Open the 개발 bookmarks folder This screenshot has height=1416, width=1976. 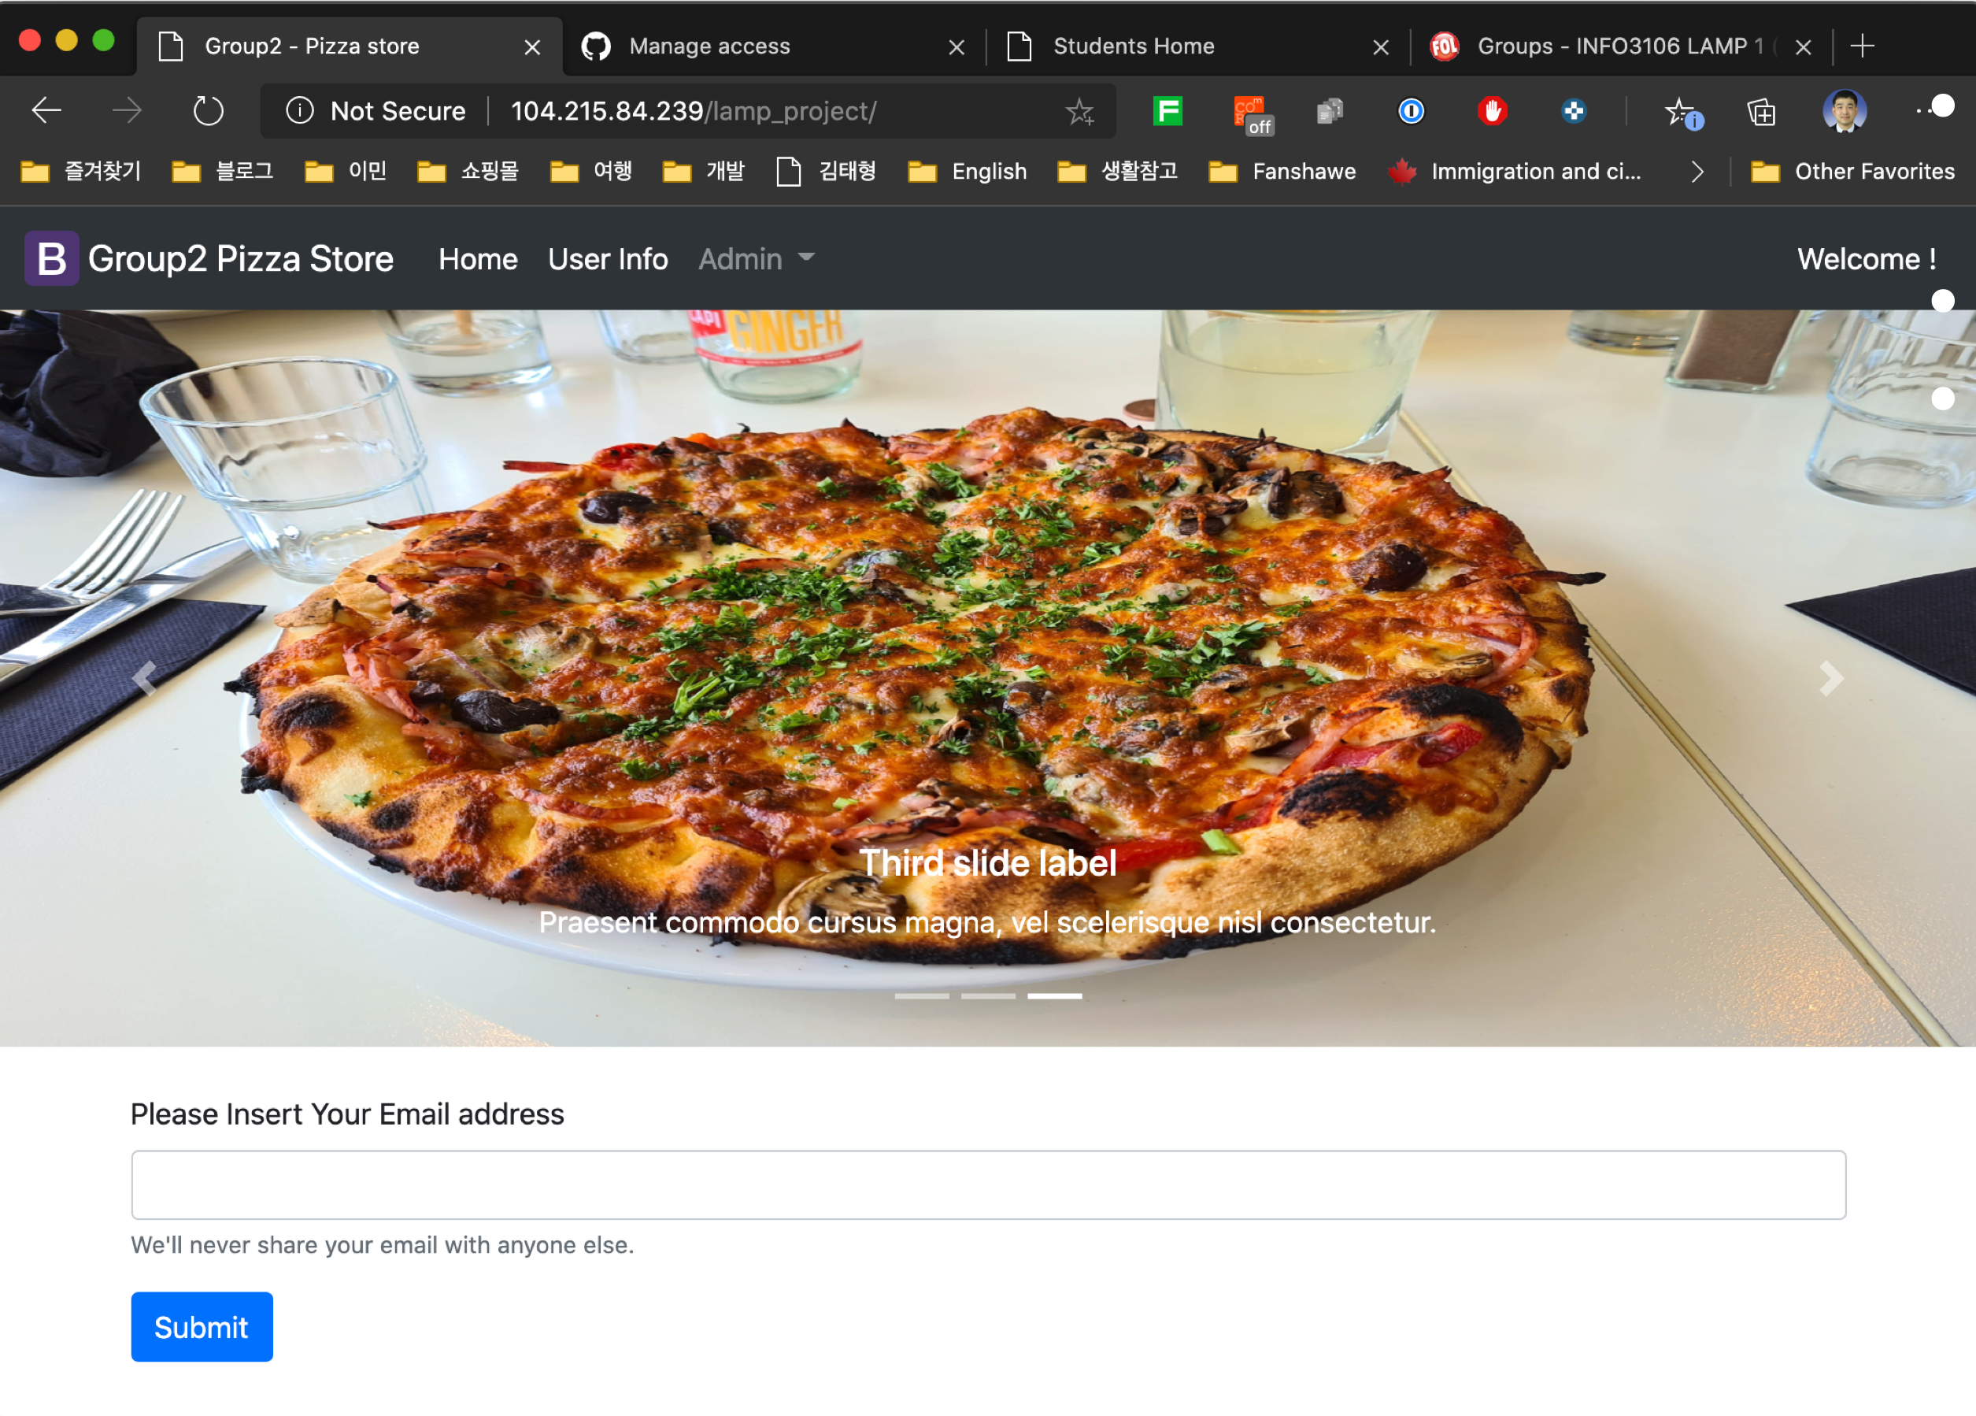coord(703,172)
